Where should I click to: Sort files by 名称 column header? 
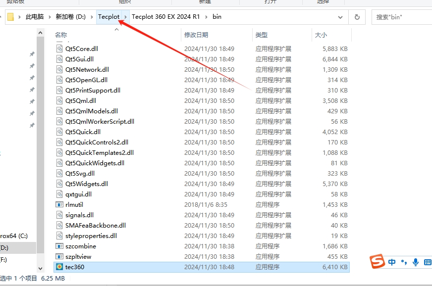(x=61, y=35)
